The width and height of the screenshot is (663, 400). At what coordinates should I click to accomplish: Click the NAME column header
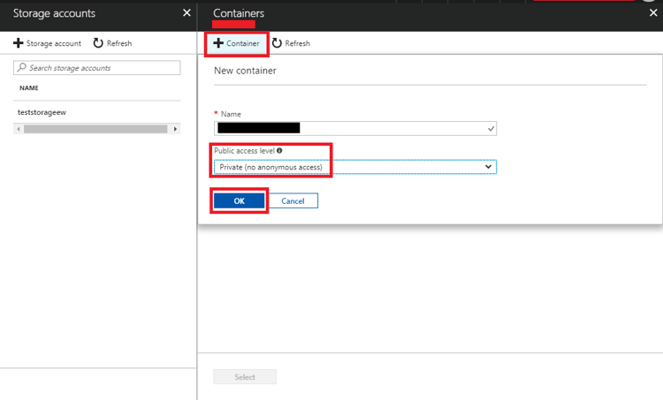(x=29, y=87)
